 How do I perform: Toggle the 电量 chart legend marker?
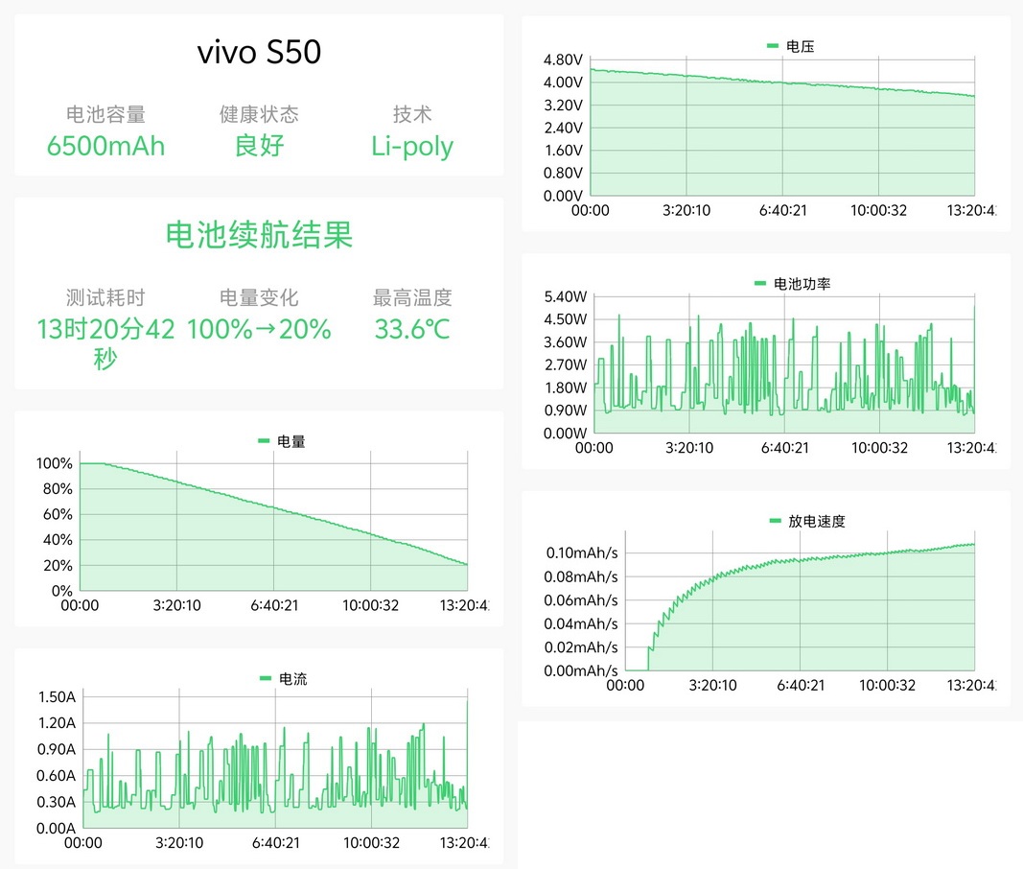(264, 441)
